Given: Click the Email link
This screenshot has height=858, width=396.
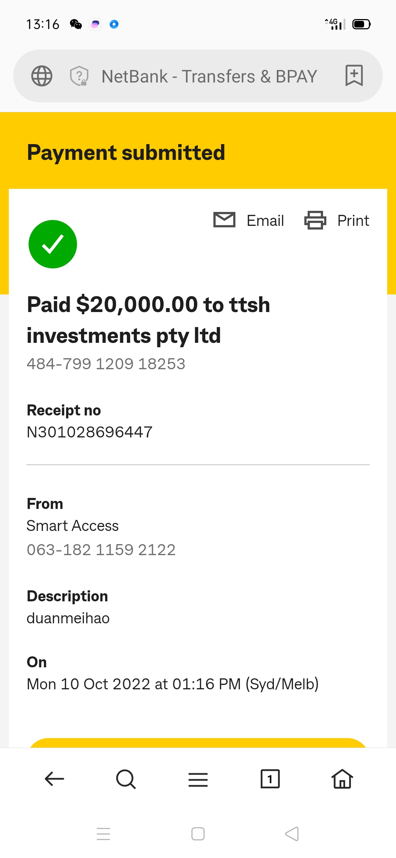Looking at the screenshot, I should coord(265,221).
